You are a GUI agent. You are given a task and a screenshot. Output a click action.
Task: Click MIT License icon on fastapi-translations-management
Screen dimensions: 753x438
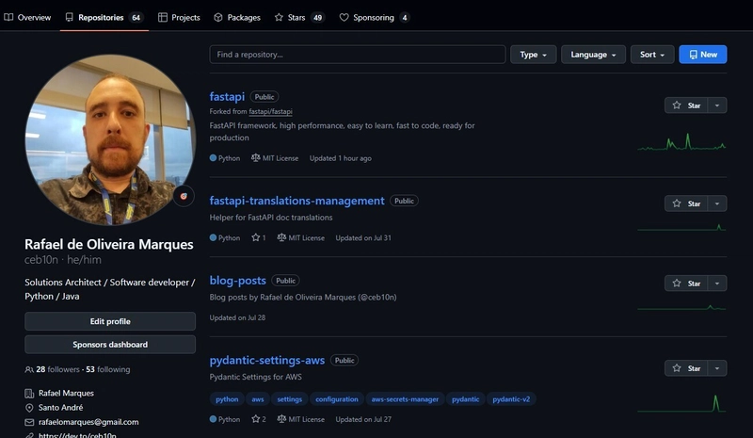(x=281, y=237)
